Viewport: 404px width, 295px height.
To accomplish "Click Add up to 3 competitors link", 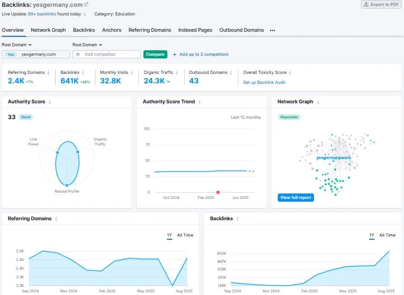I will (x=204, y=54).
